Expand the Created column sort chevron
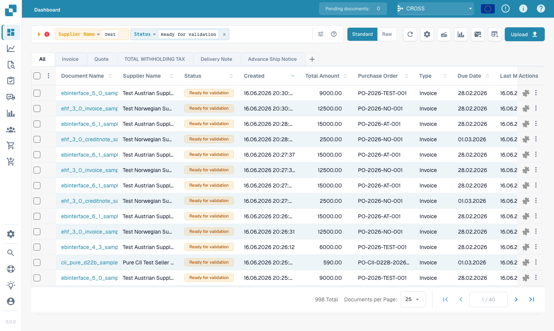Image resolution: width=554 pixels, height=331 pixels. click(293, 76)
